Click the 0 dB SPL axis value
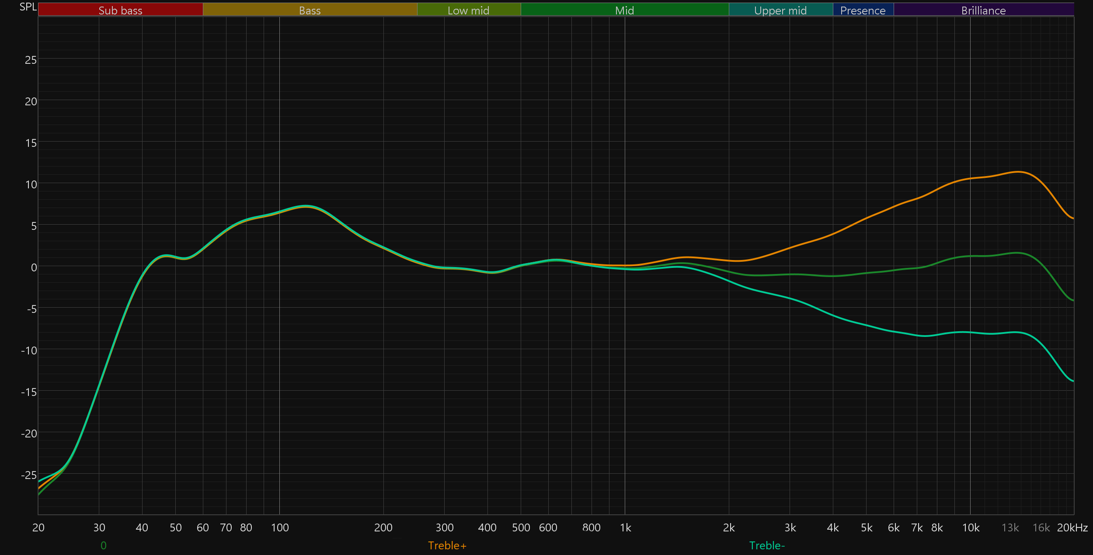1093x555 pixels. point(34,267)
